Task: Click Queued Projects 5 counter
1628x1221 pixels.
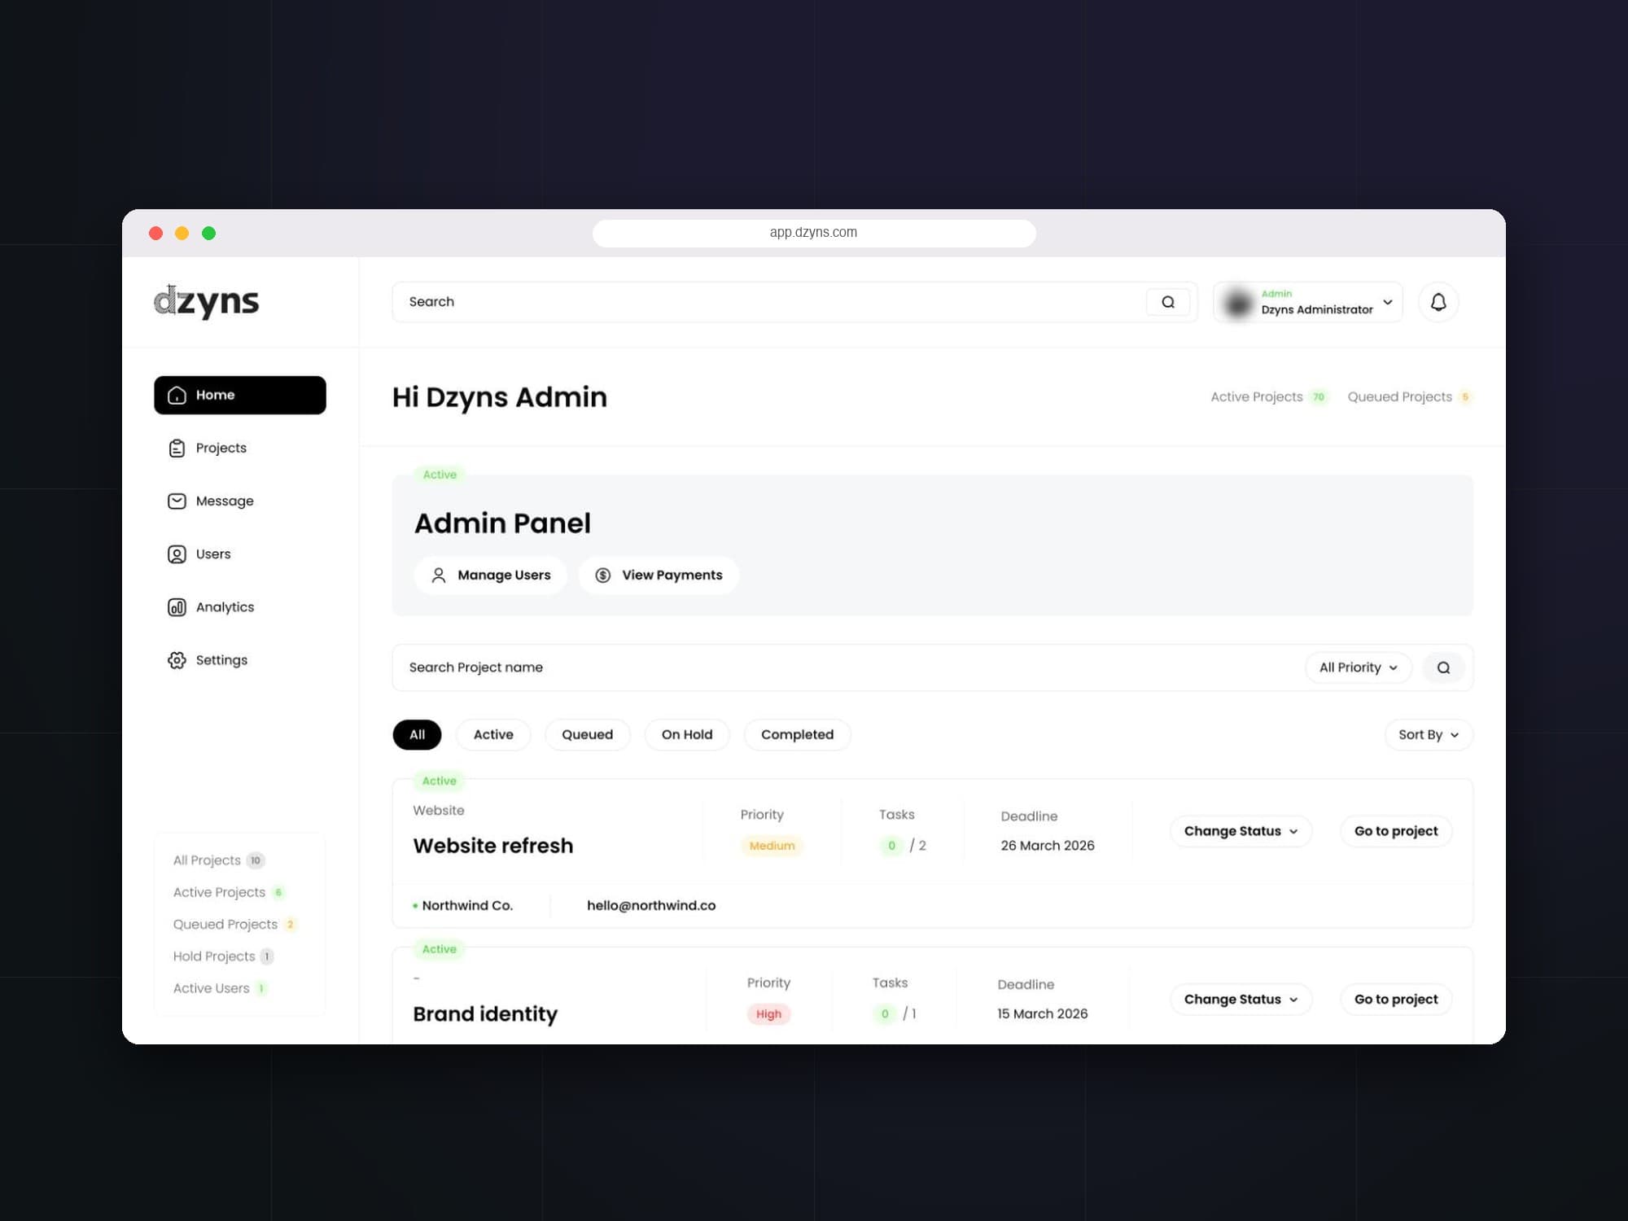Action: 1409,397
